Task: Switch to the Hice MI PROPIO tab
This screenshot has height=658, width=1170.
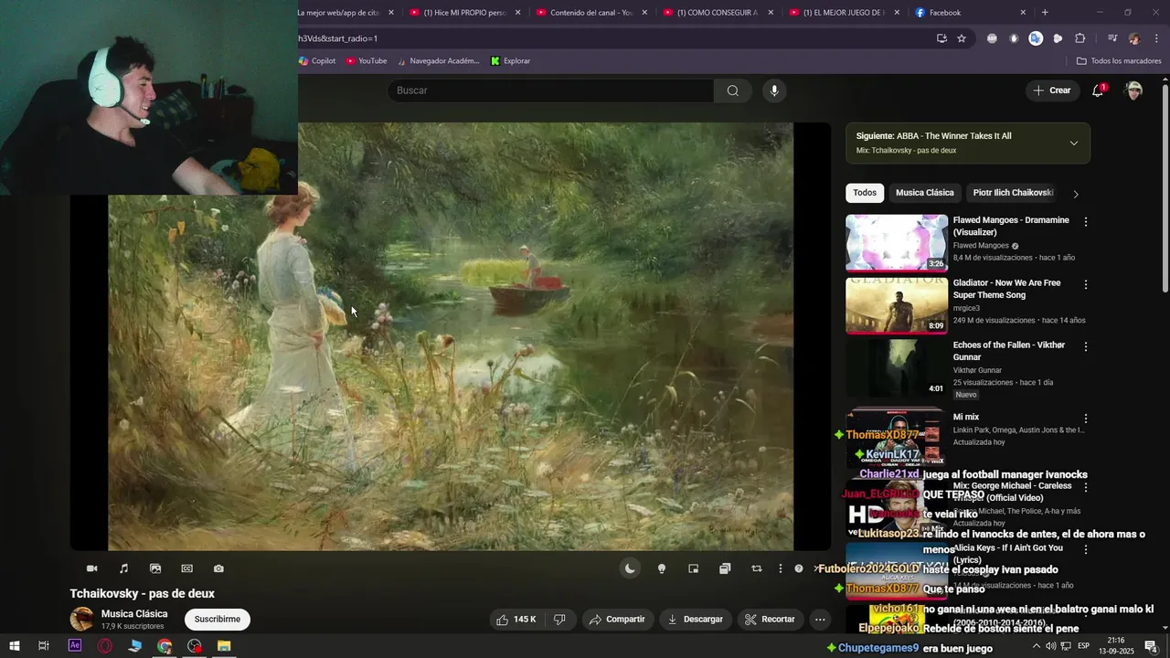Action: coord(465,13)
